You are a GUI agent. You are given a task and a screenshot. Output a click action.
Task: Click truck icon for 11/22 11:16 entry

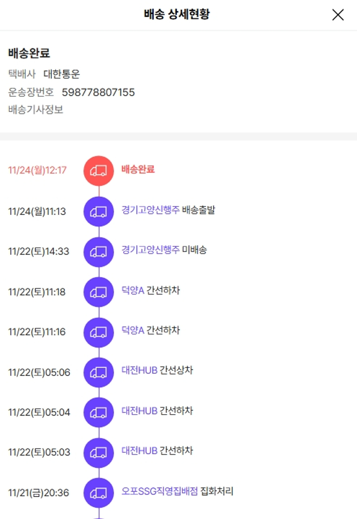(99, 332)
